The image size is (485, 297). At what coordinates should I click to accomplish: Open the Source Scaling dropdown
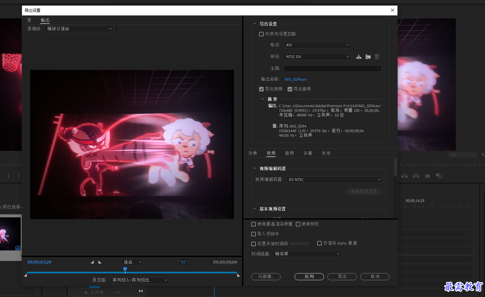[79, 29]
